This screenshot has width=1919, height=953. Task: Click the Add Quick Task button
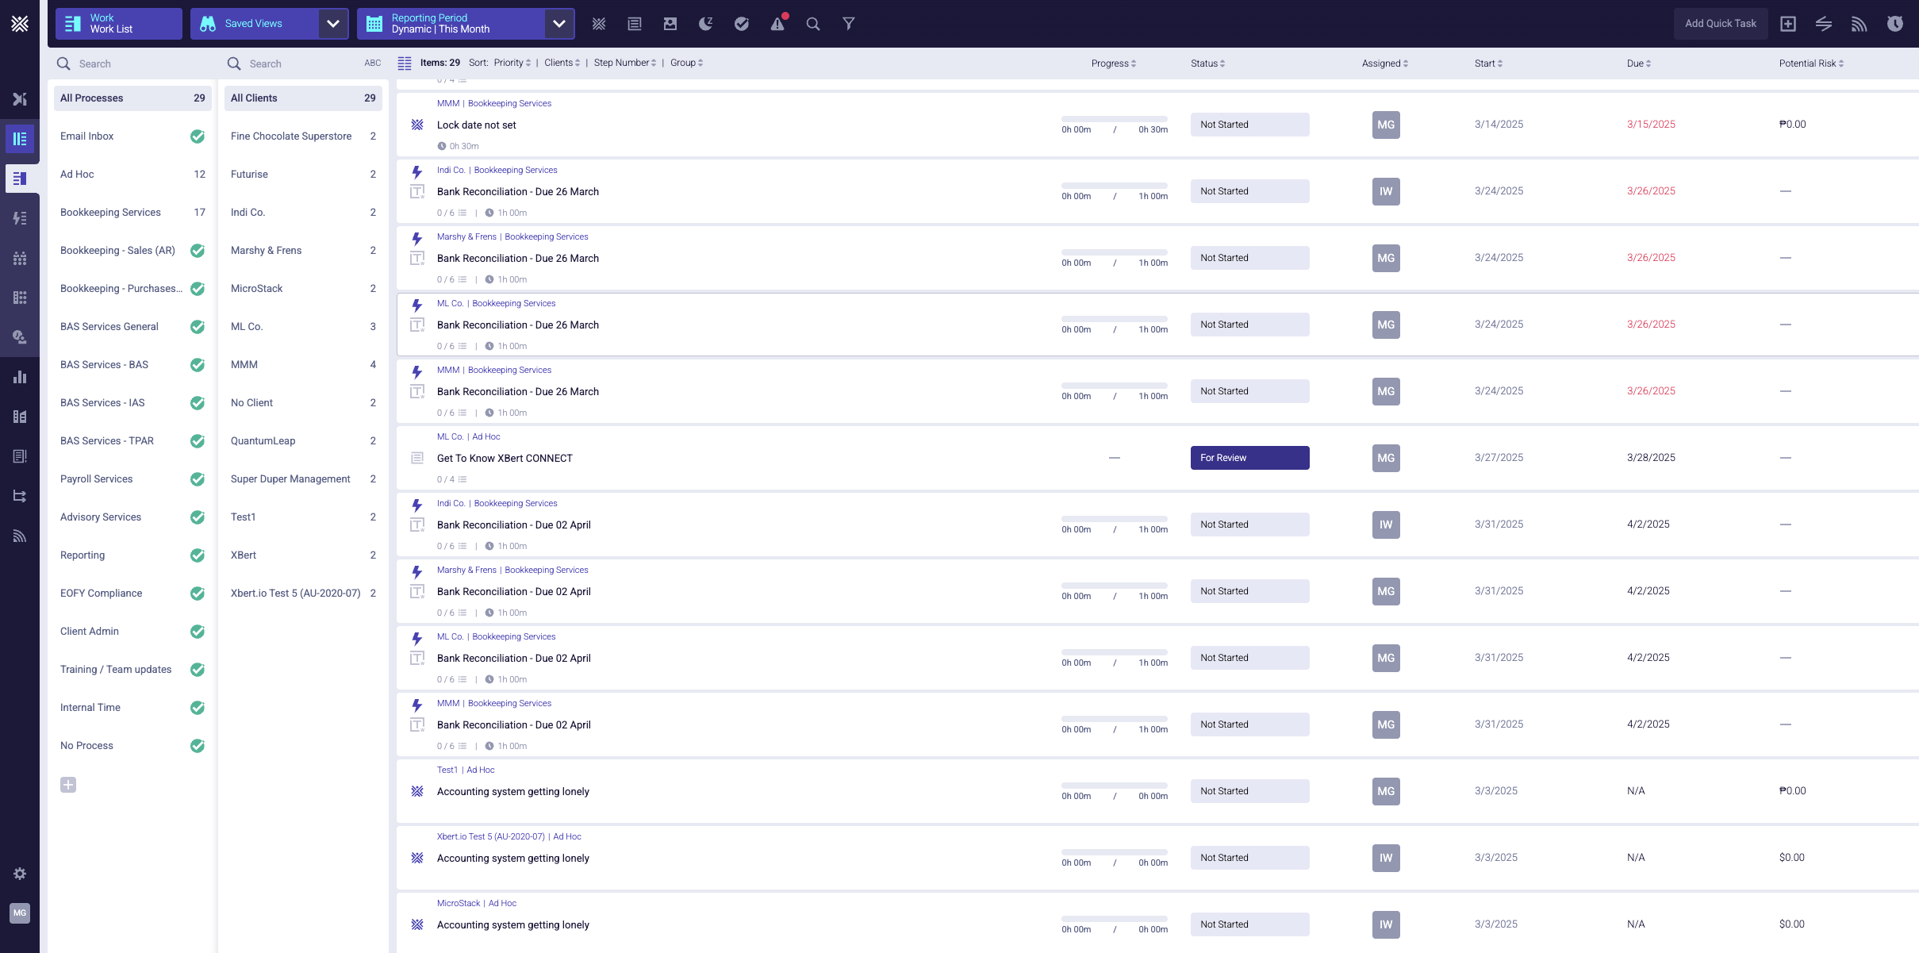point(1721,24)
